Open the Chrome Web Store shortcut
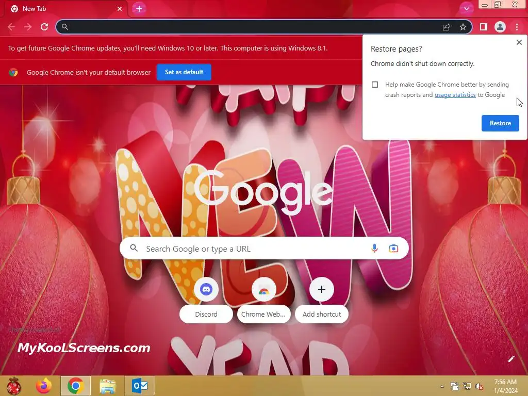Image resolution: width=528 pixels, height=396 pixels. (263, 300)
